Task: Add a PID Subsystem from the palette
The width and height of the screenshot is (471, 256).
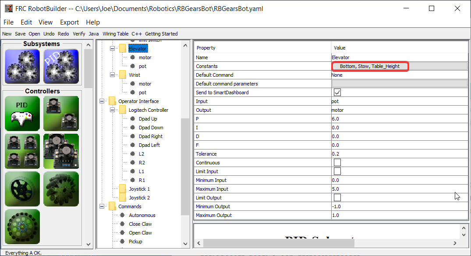Action: pyautogui.click(x=61, y=66)
